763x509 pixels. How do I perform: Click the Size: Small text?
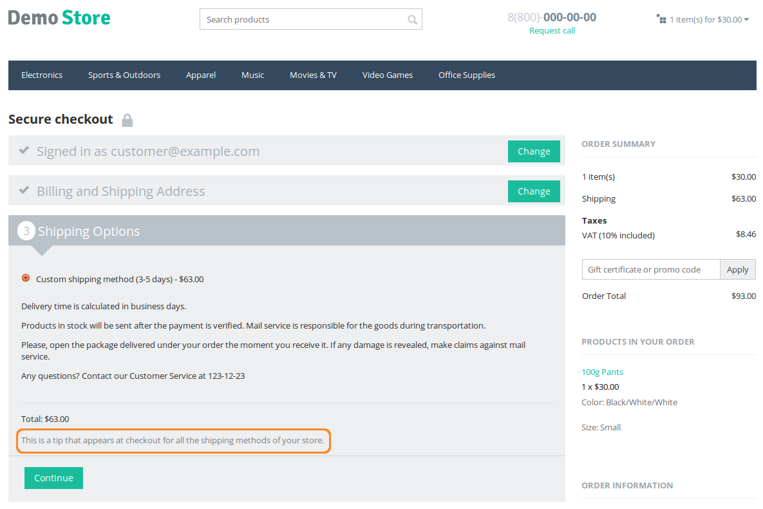(x=601, y=428)
